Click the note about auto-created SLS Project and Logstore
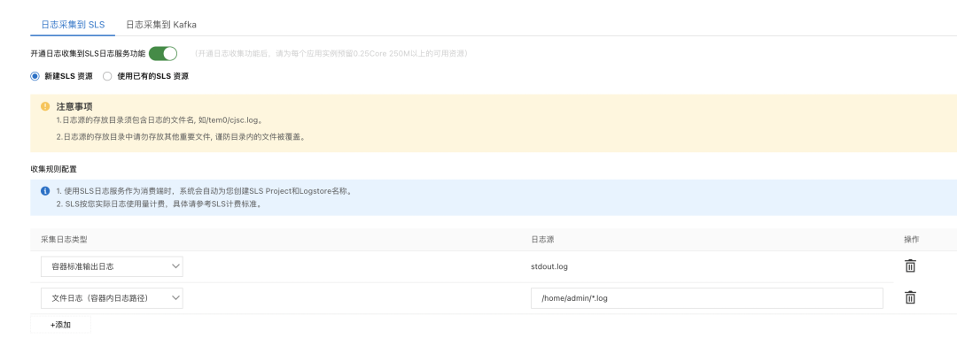The image size is (957, 346). point(205,191)
